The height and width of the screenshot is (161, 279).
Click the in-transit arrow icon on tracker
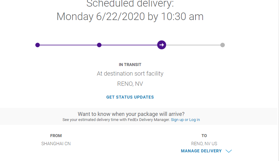point(162,45)
